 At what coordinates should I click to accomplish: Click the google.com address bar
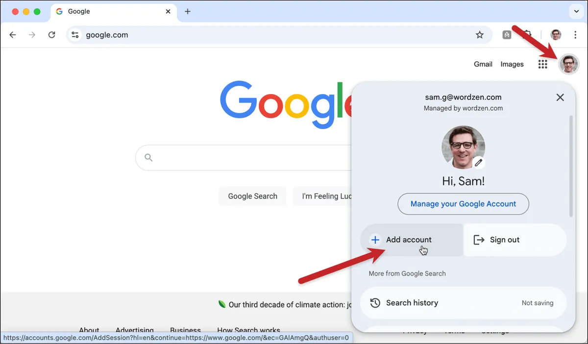click(x=279, y=35)
